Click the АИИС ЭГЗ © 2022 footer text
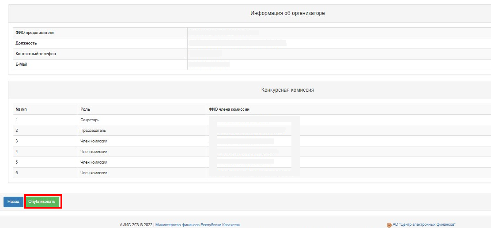This screenshot has height=228, width=491. click(x=136, y=225)
